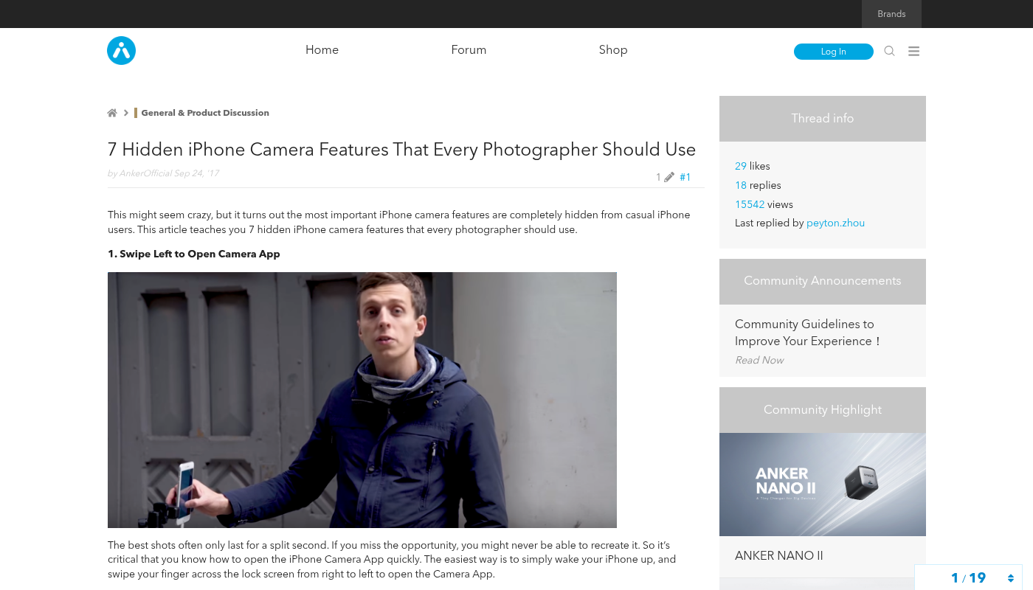Click the Anker Nano II banner thumbnail
Screen dimensions: 1033x590
(x=822, y=484)
